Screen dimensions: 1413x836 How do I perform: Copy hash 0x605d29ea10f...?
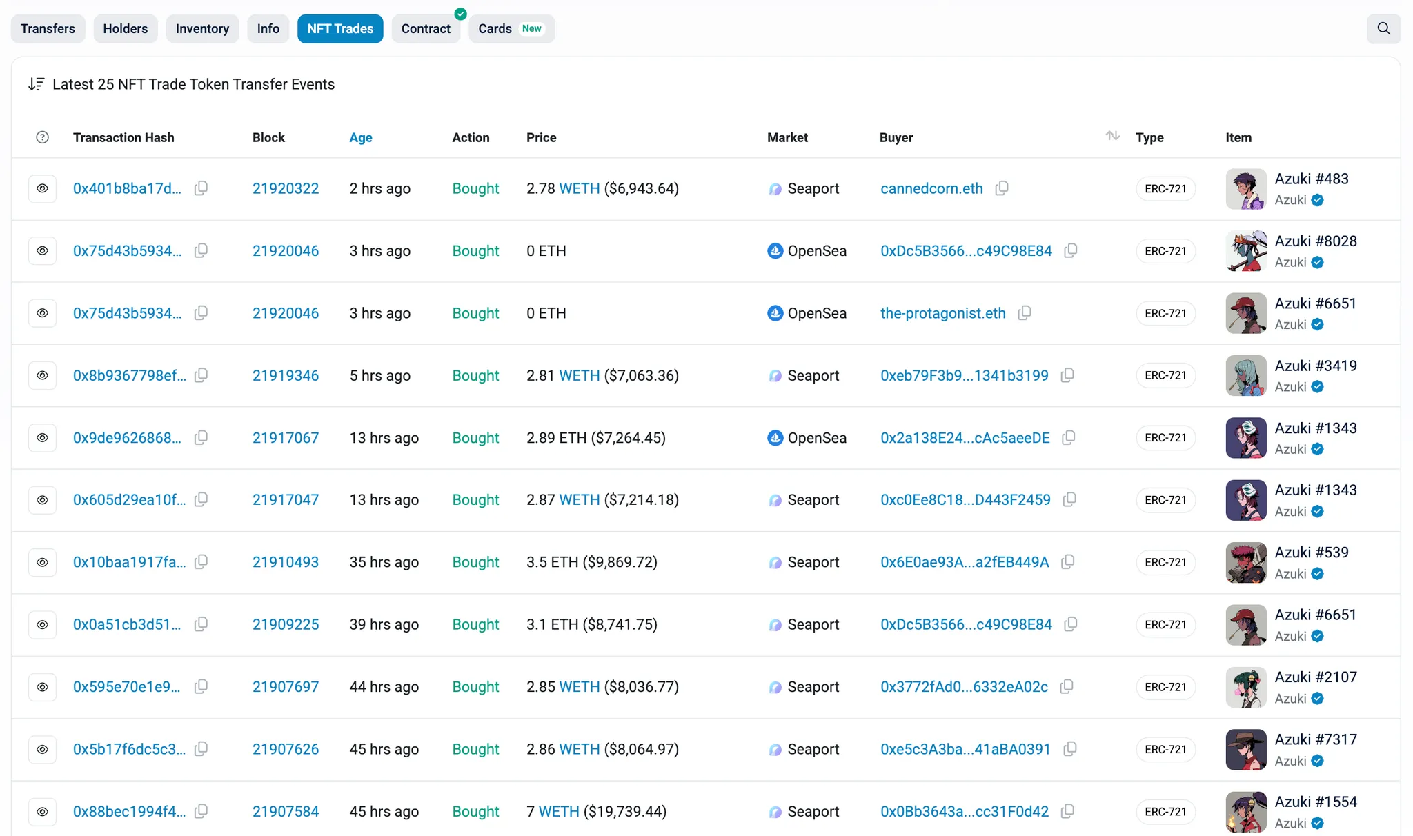click(x=201, y=499)
